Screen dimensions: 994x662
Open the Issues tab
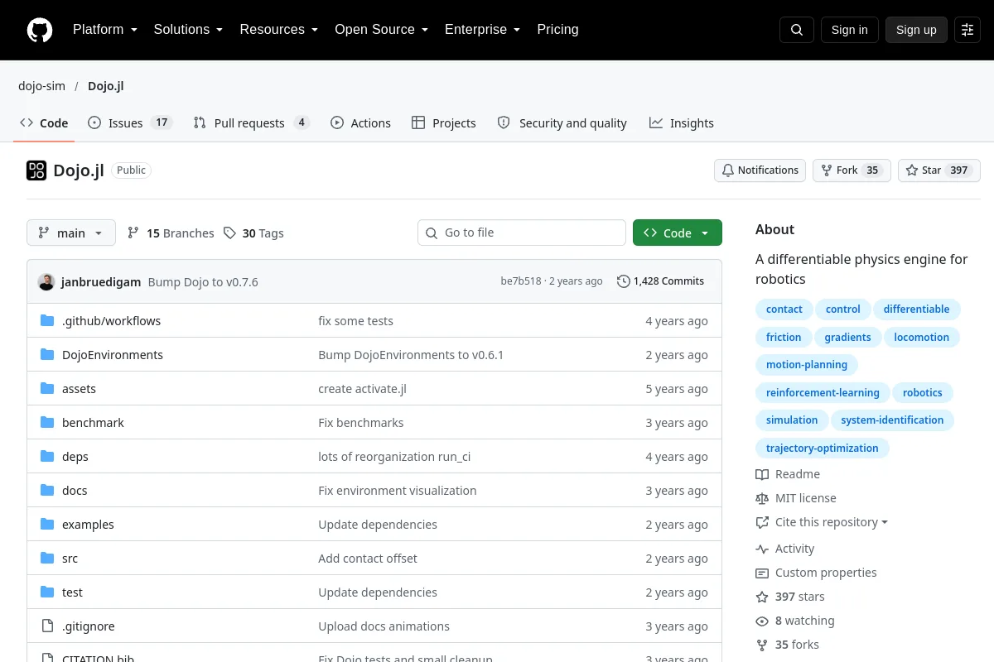pos(130,123)
